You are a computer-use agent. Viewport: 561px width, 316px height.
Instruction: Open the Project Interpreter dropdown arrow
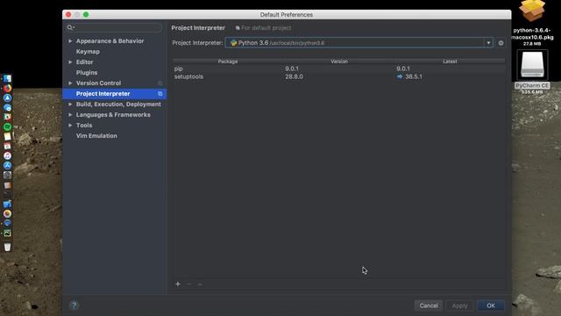pos(488,43)
